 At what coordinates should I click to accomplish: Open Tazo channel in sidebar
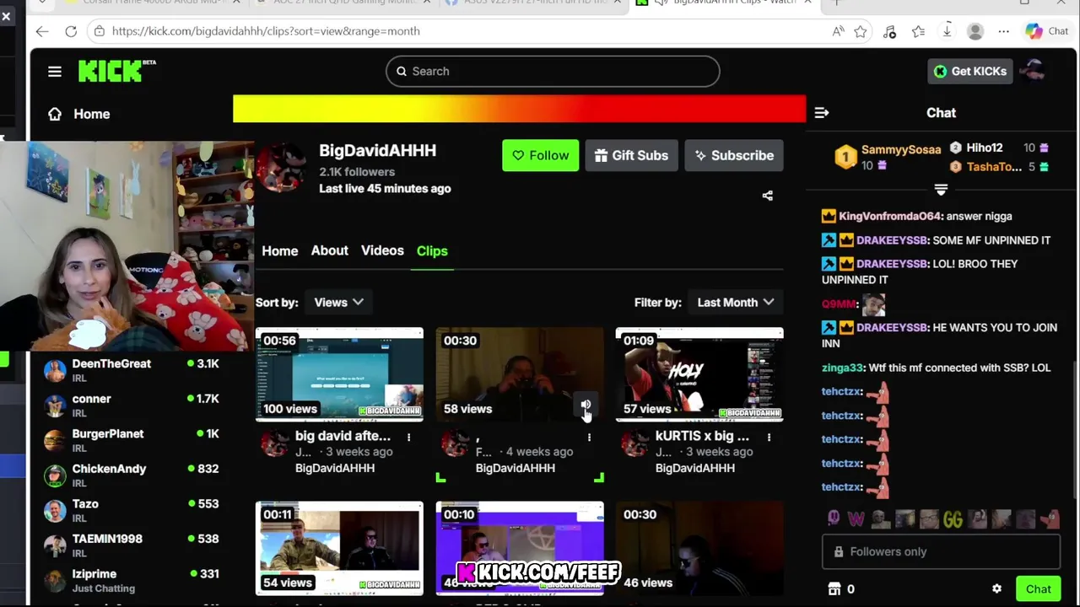tap(132, 510)
